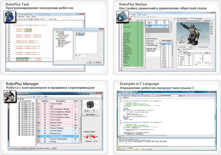The height and width of the screenshot is (155, 221).
Task: Click the Moving Speed row icon
Action: (39, 123)
